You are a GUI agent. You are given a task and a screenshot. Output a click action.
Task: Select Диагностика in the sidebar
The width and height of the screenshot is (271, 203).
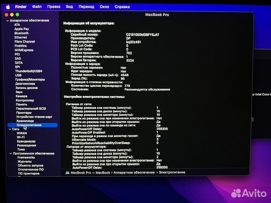coord(25,84)
